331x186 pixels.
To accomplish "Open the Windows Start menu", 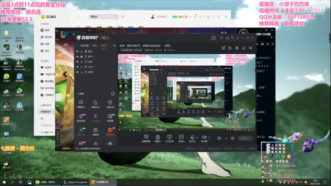I will pos(4,182).
